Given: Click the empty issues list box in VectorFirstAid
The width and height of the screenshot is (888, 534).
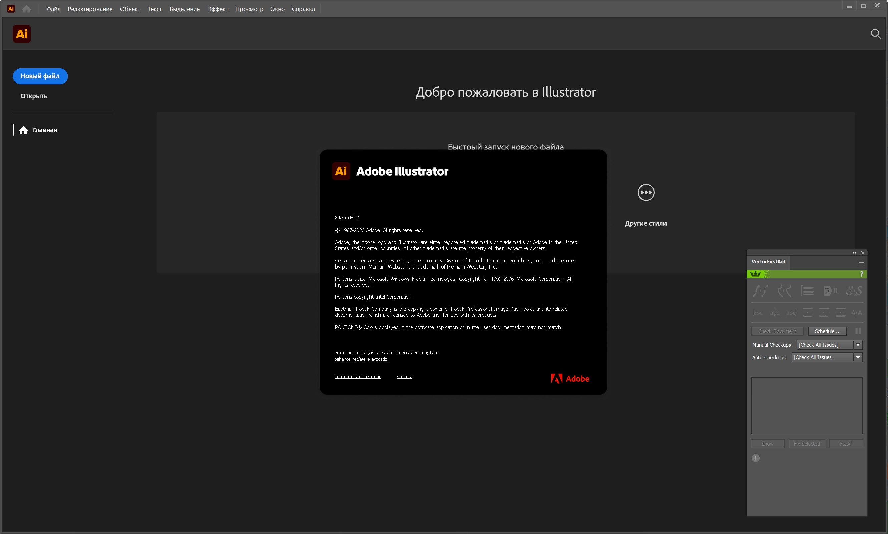Looking at the screenshot, I should tap(807, 406).
